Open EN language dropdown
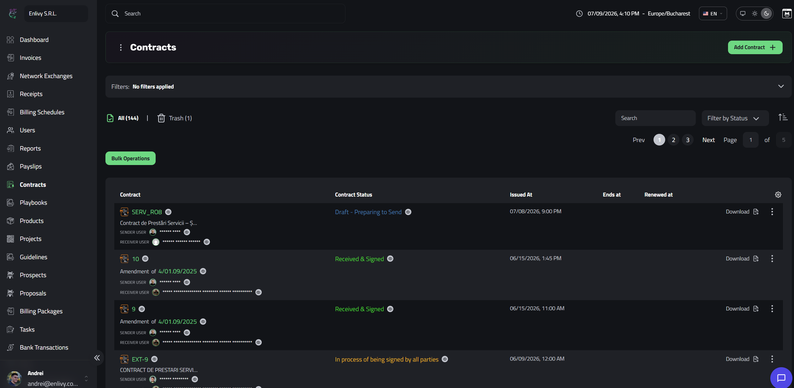The width and height of the screenshot is (794, 388). (713, 14)
